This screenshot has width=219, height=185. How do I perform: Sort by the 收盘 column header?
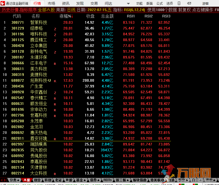point(90,16)
